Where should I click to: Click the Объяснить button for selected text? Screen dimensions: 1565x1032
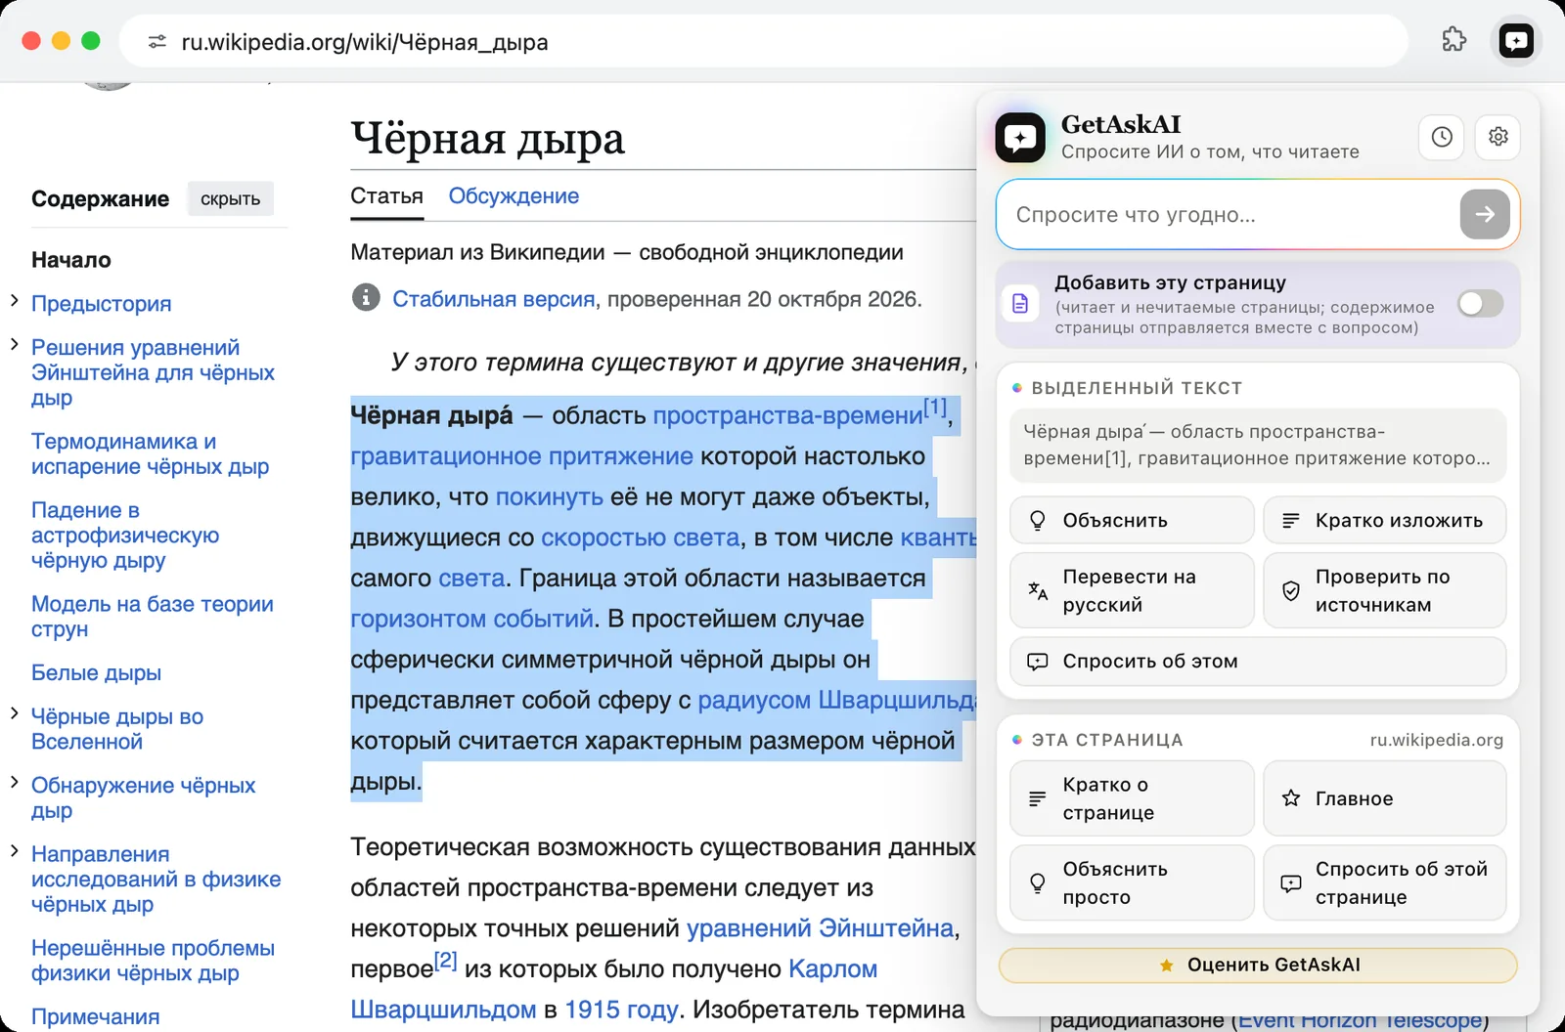coord(1132,520)
